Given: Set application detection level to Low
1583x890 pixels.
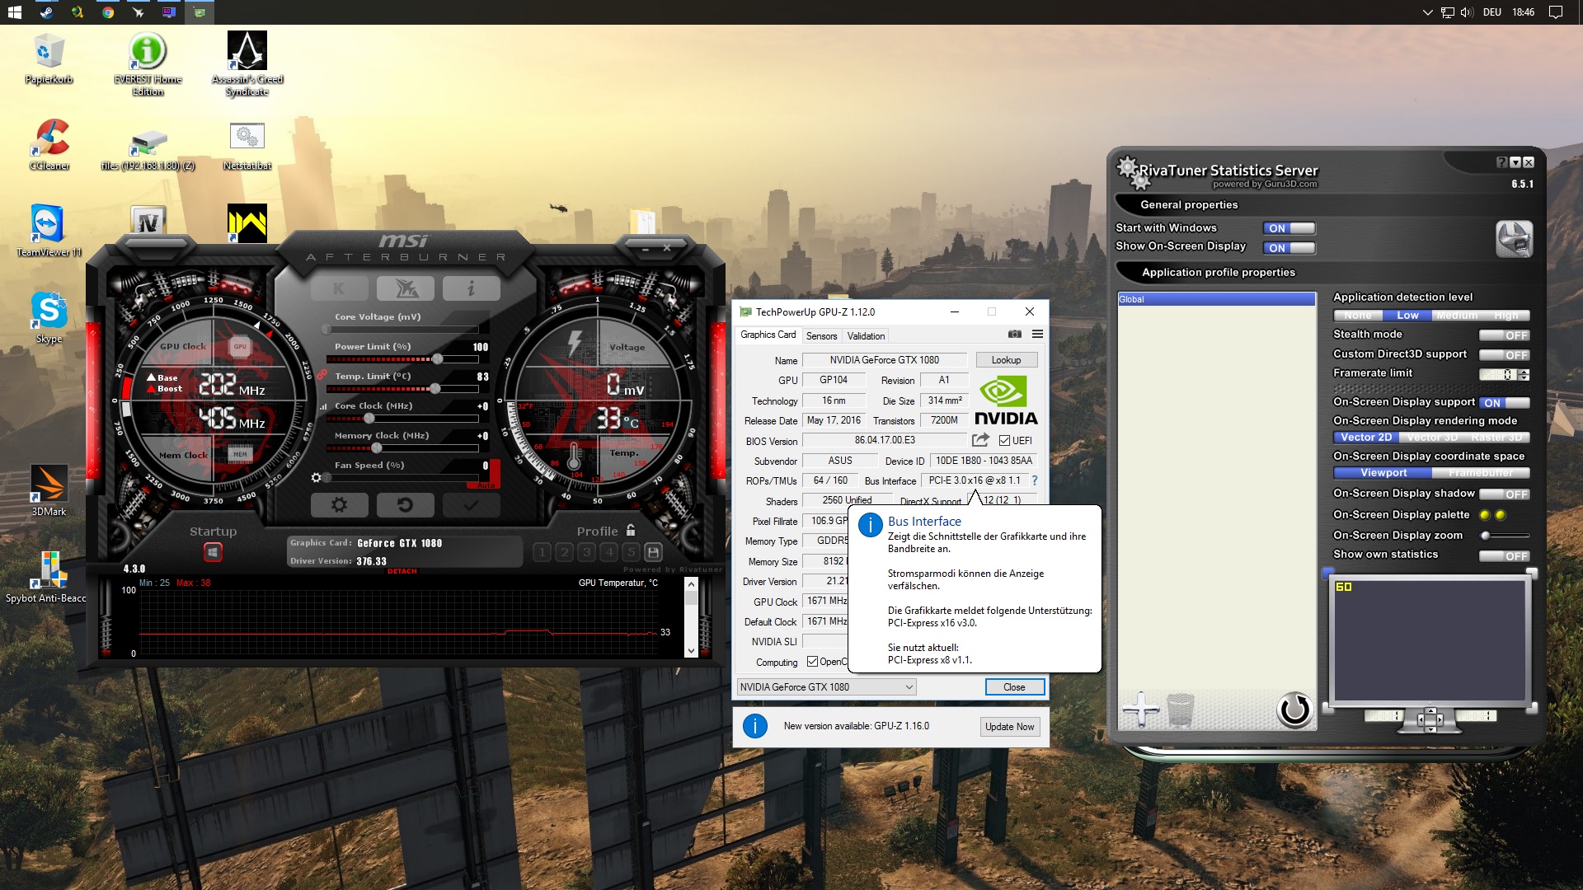Looking at the screenshot, I should tap(1407, 316).
